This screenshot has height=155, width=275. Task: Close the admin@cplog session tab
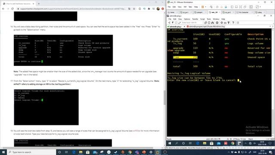tap(184, 27)
